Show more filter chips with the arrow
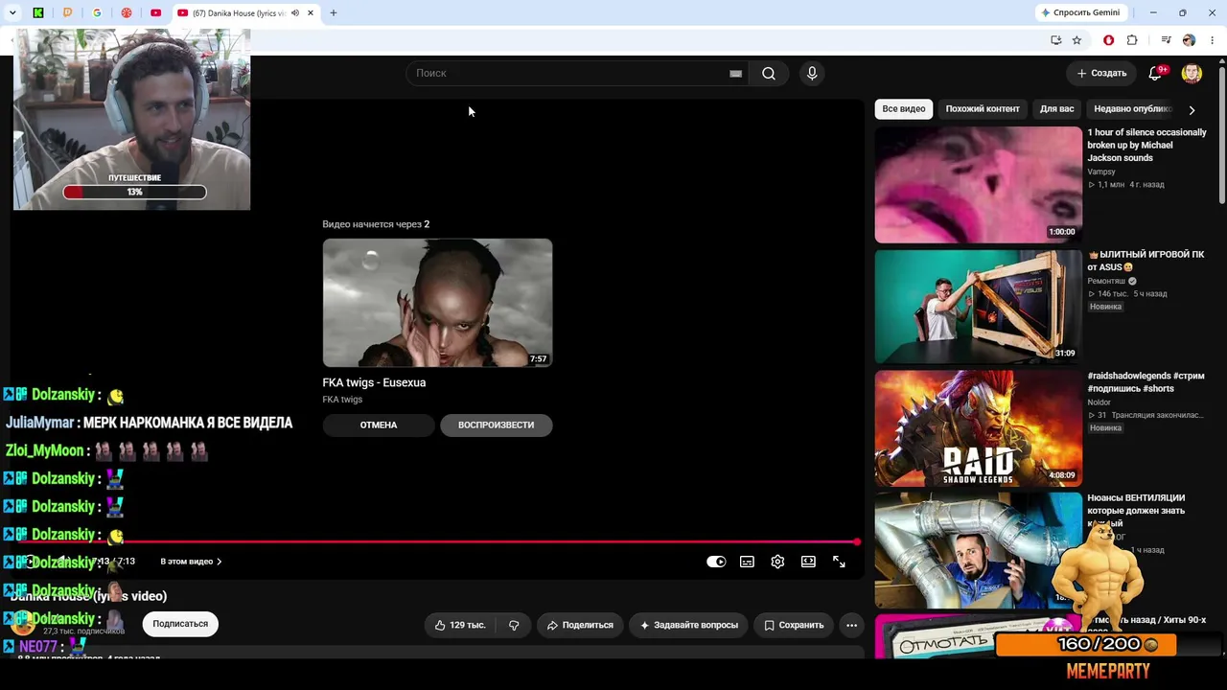Screen dimensions: 1227x690 tap(1192, 110)
